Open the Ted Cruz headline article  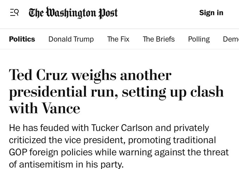[116, 92]
